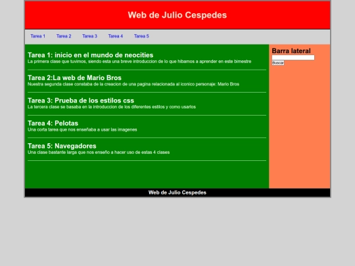
Task: Click heading Tarea 1: inicio en el mundo de neocities
Action: (x=90, y=55)
